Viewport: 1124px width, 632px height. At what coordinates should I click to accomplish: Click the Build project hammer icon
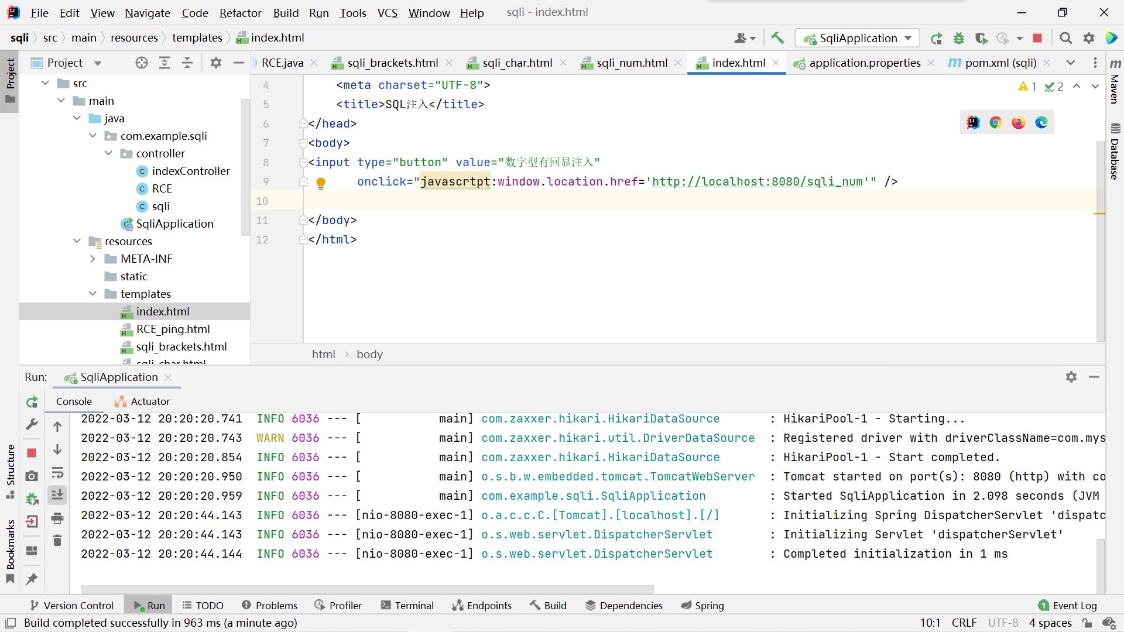coord(777,38)
